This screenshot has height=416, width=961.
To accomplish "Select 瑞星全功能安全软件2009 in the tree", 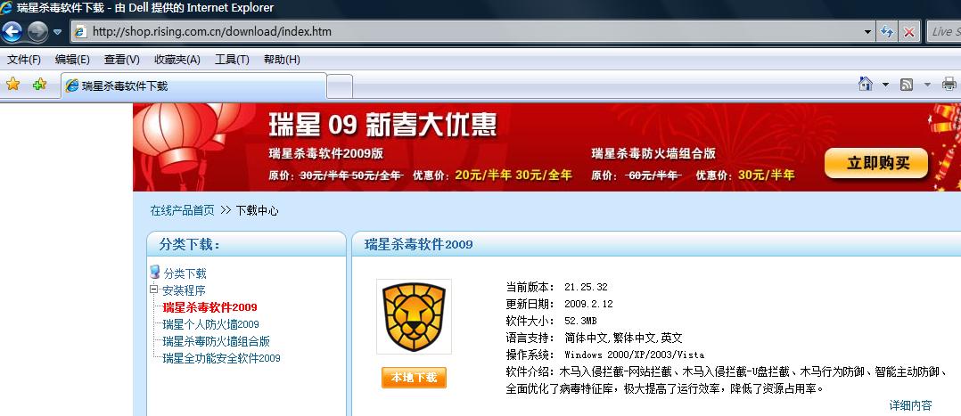I will point(221,358).
